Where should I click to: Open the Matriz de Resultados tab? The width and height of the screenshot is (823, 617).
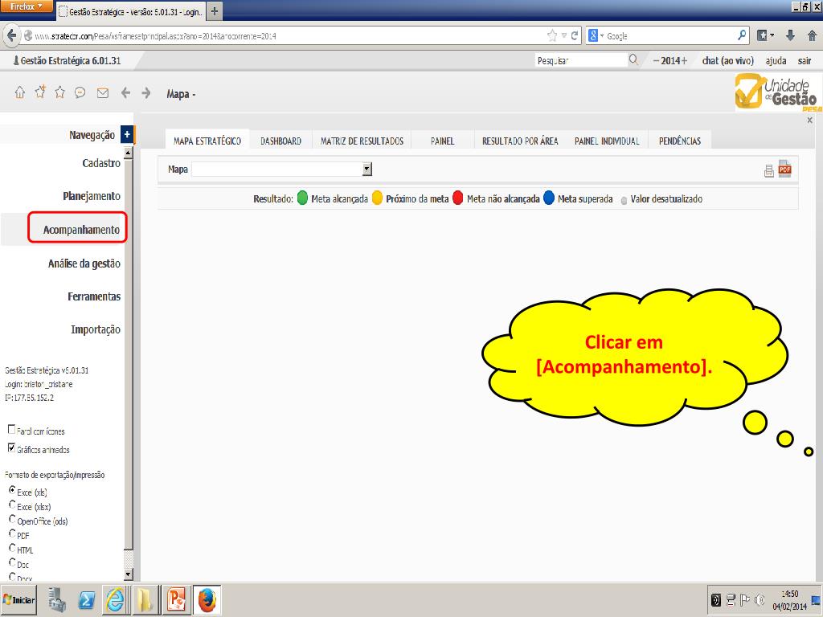362,141
